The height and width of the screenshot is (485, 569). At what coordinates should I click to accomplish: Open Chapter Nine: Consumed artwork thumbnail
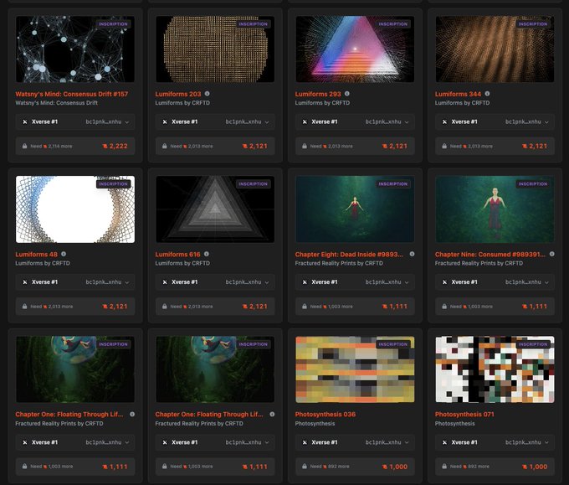pyautogui.click(x=495, y=209)
